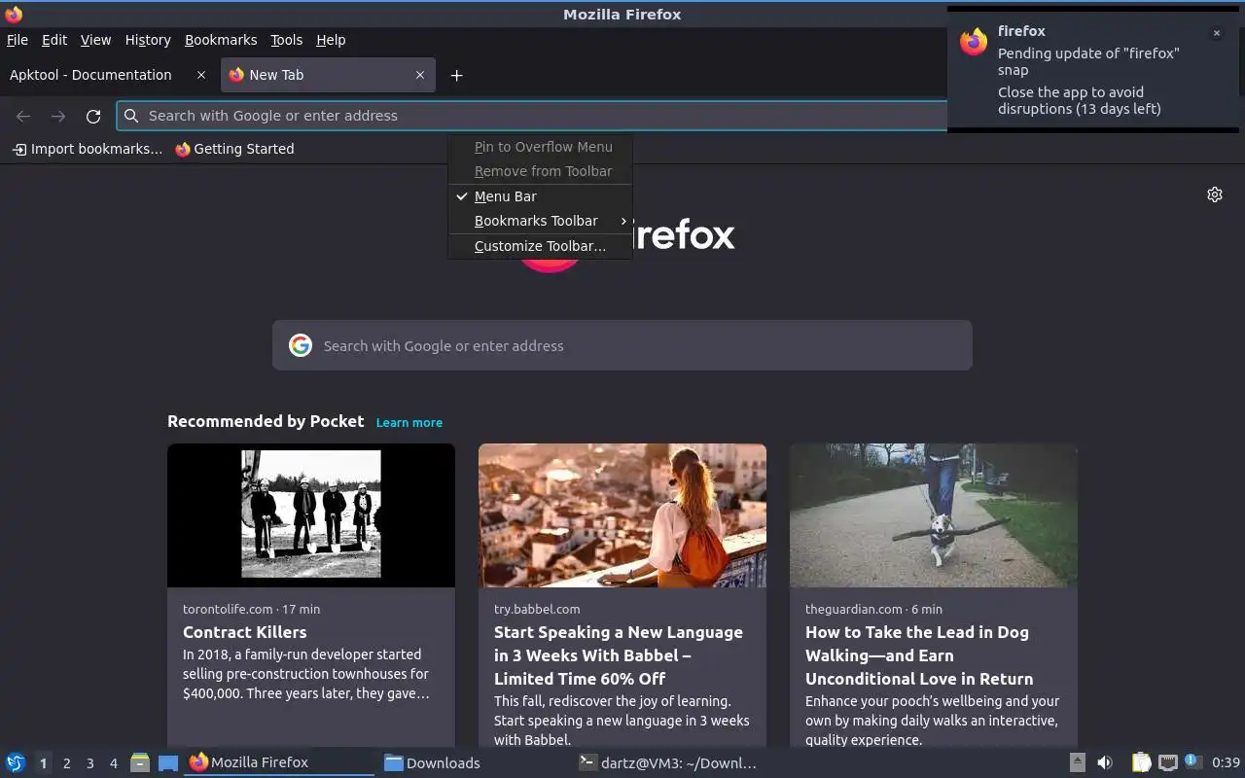The image size is (1245, 778).
Task: Click the 0:39 panel clock
Action: click(x=1226, y=762)
